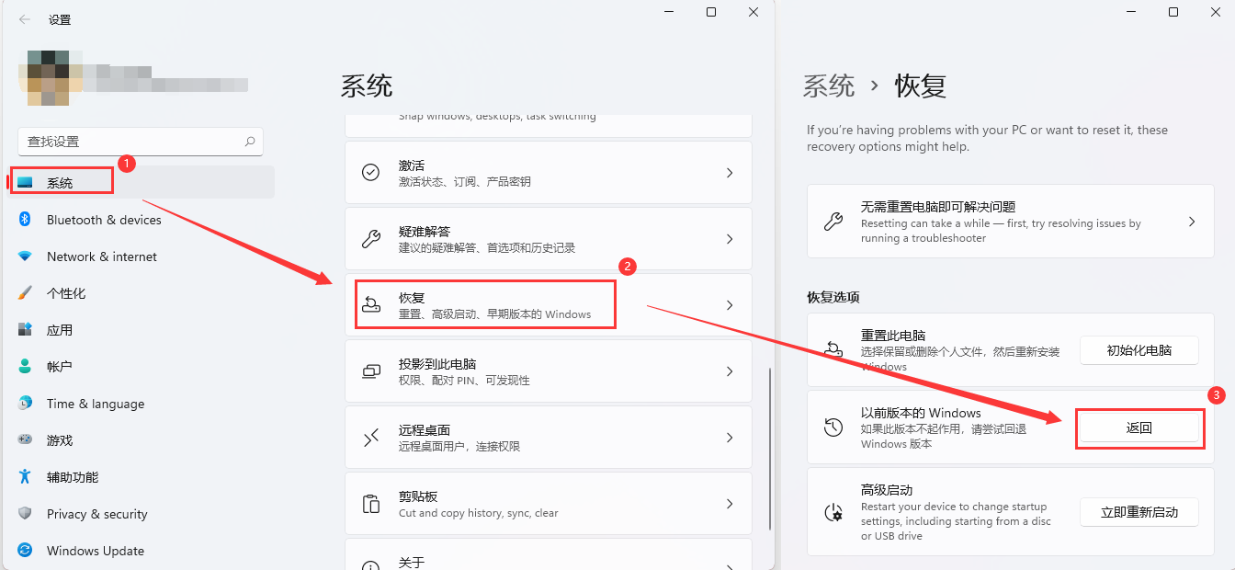Click the search magnifier icon in settings search
The width and height of the screenshot is (1235, 570).
pos(249,142)
